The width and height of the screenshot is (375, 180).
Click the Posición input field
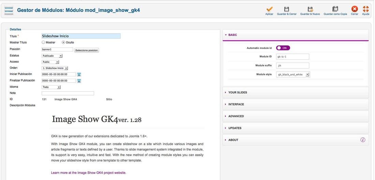coord(57,49)
